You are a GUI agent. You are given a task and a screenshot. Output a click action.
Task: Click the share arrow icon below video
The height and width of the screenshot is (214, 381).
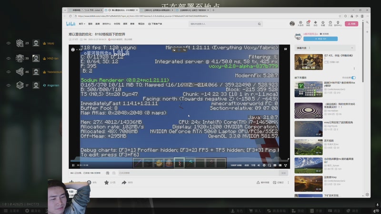tap(124, 183)
